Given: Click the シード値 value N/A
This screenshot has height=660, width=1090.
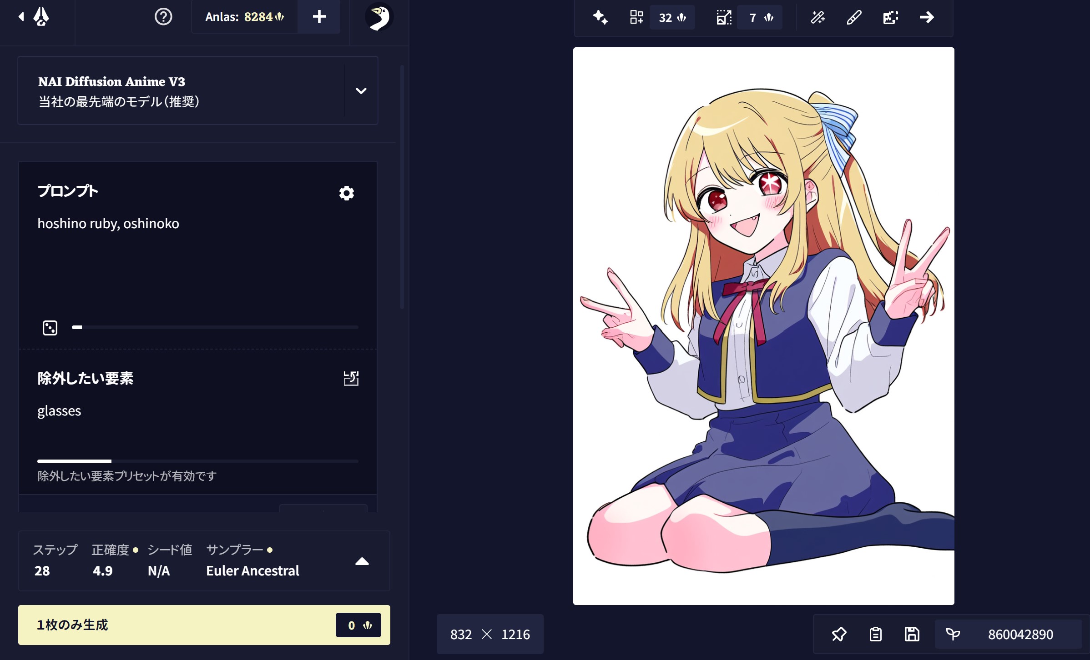Looking at the screenshot, I should coord(159,570).
